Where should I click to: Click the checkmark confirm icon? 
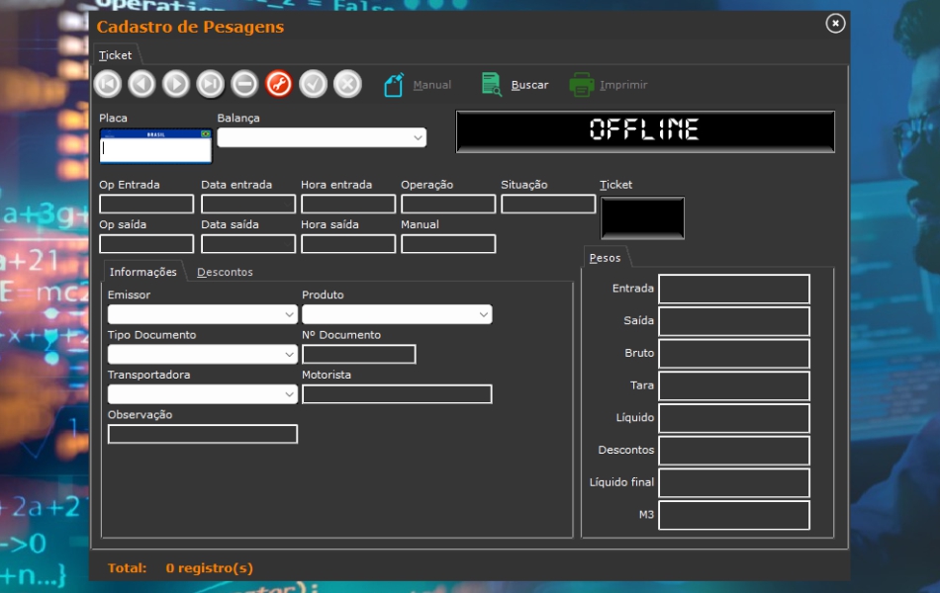coord(313,85)
